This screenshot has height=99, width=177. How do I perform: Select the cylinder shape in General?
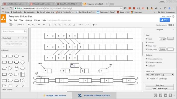coord(17,68)
